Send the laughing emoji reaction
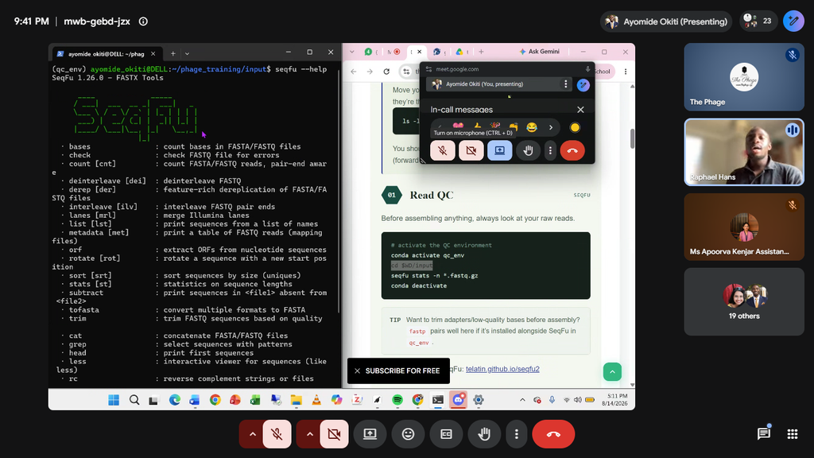This screenshot has width=814, height=458. coord(532,127)
